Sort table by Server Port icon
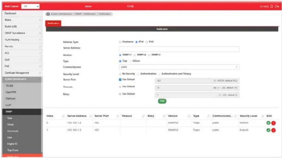 pyautogui.click(x=118, y=116)
